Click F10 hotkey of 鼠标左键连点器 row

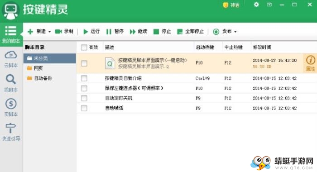point(199,88)
